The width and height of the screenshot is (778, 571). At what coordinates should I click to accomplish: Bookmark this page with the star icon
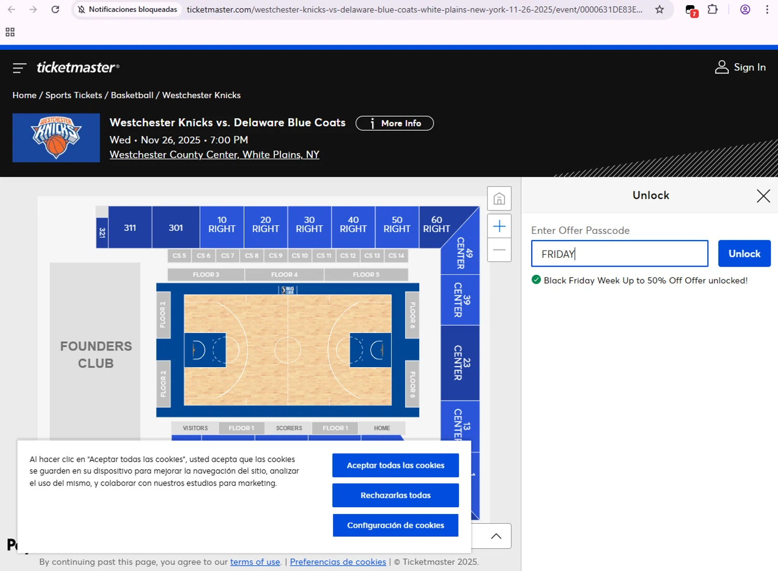pyautogui.click(x=659, y=9)
